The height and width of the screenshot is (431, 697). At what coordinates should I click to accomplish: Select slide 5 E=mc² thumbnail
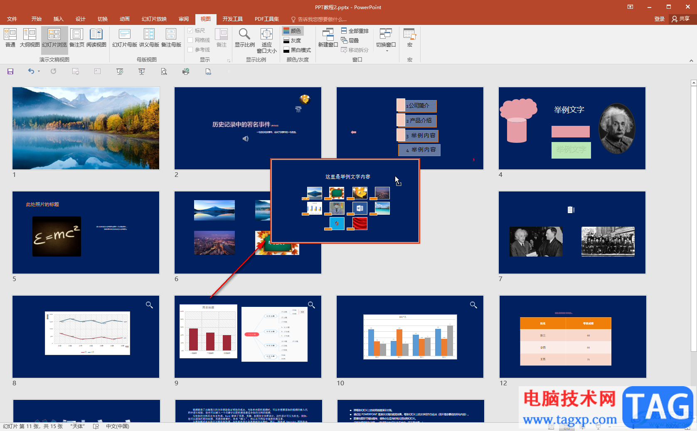tap(86, 232)
